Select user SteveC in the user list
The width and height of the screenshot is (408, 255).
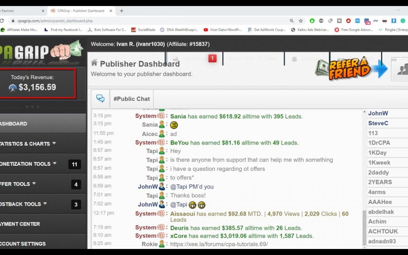coord(378,123)
